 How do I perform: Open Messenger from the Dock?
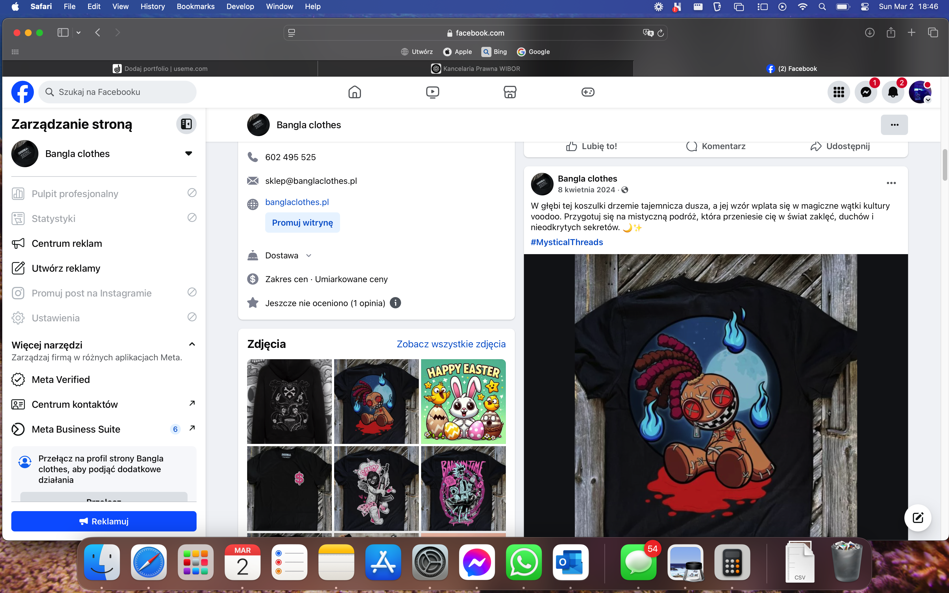tap(477, 562)
